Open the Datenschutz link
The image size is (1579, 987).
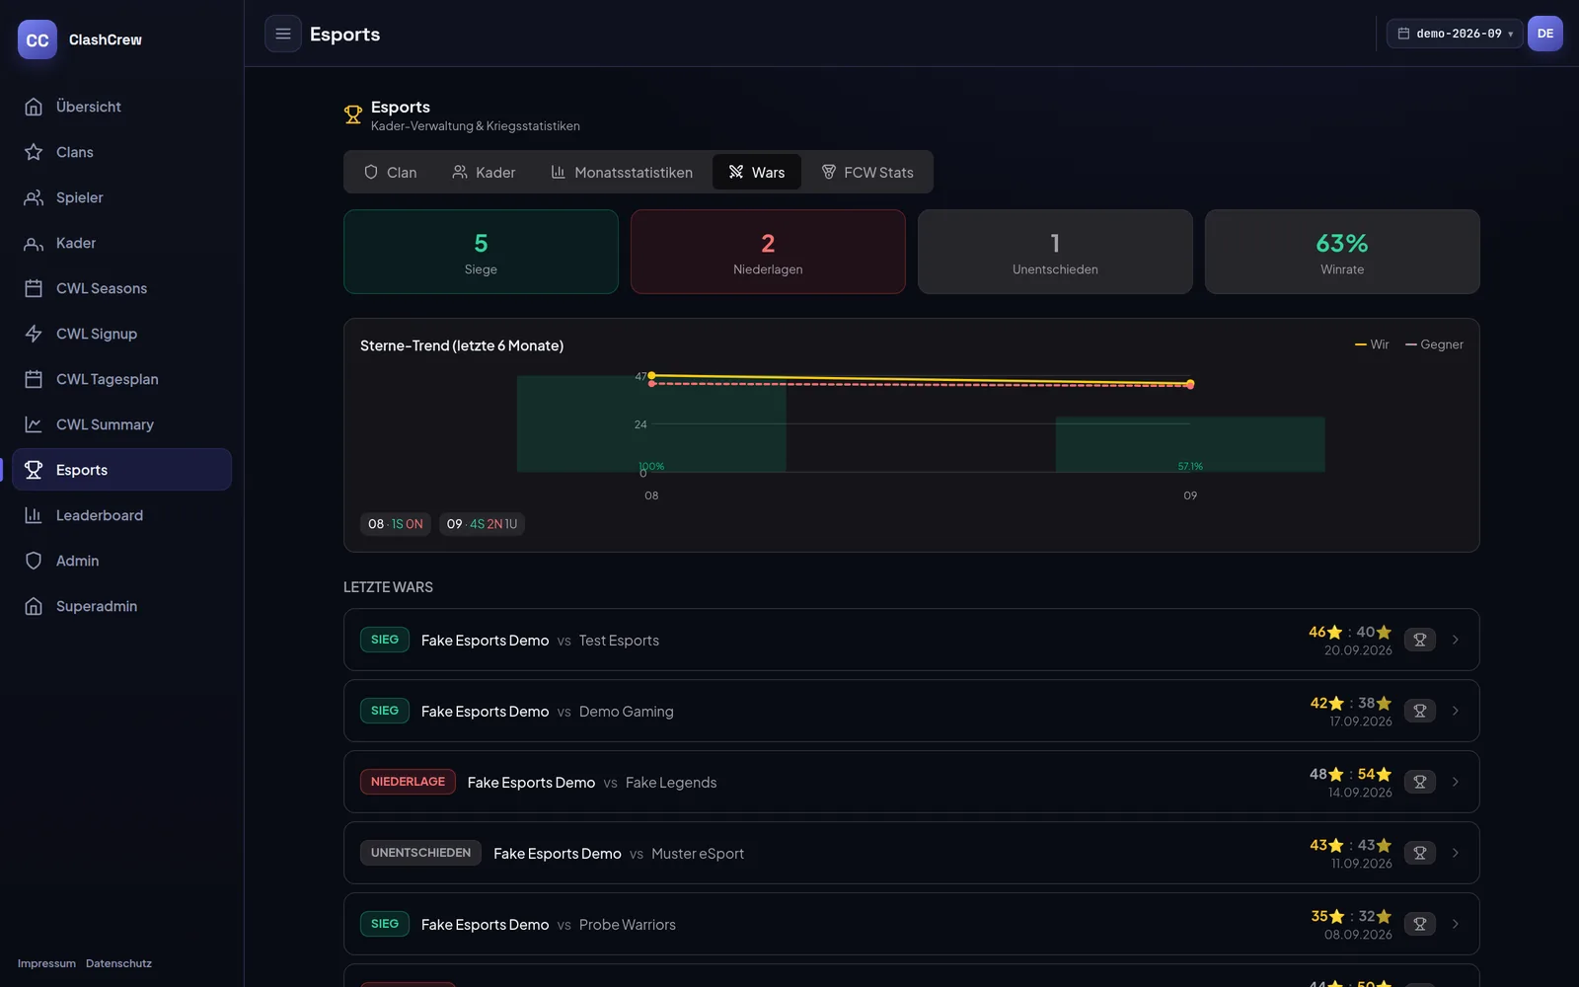point(118,963)
